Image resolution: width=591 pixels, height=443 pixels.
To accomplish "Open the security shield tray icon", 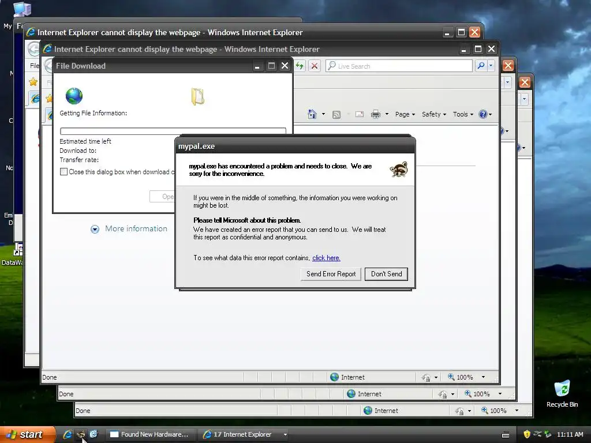I will (x=527, y=434).
